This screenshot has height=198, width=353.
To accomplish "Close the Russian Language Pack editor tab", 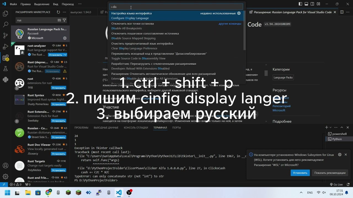I will (335, 12).
